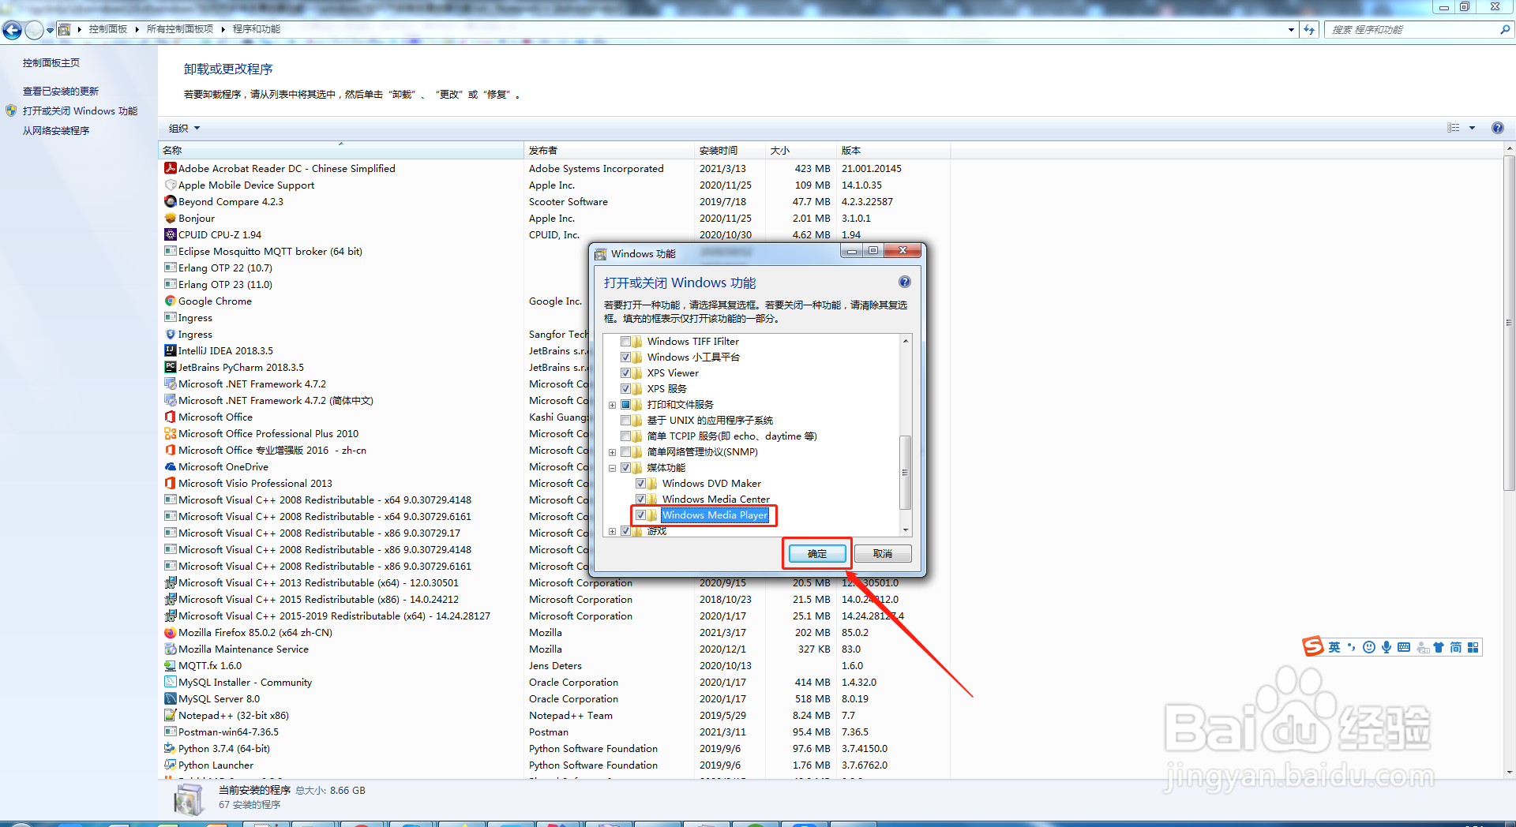The width and height of the screenshot is (1516, 827).
Task: Toggle the 简单 TCPIP 服务 checkbox
Action: point(625,436)
